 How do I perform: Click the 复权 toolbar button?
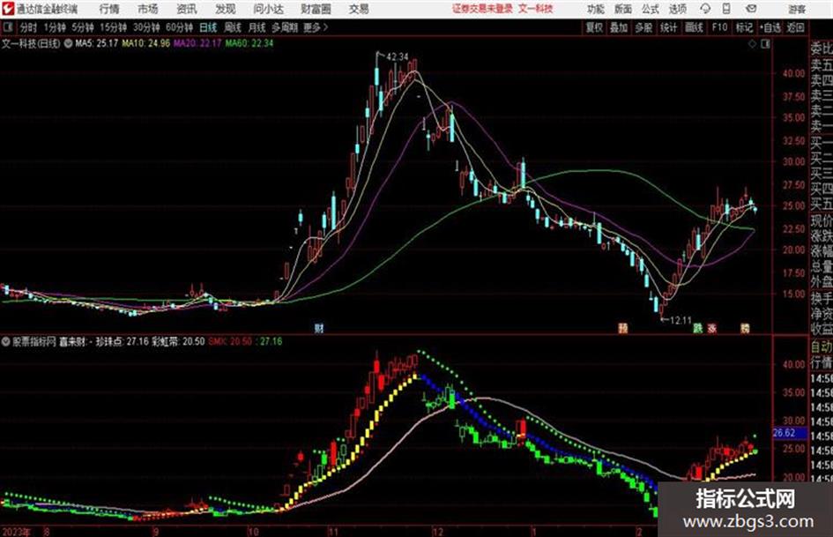coord(594,27)
